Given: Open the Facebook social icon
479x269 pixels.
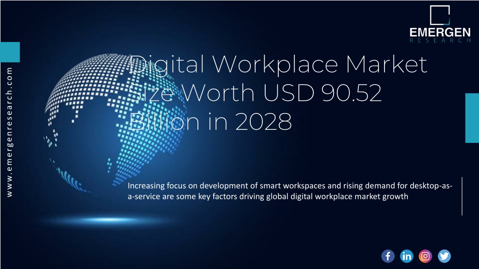Looking at the screenshot, I should (x=388, y=256).
